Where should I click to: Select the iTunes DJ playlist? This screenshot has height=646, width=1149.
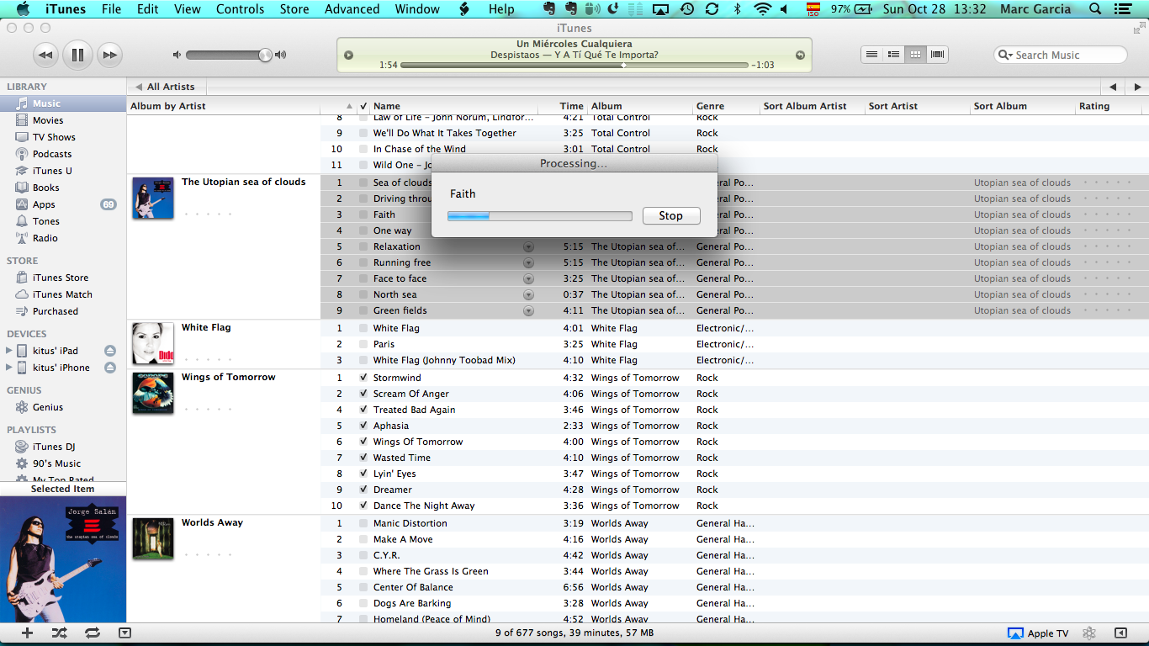point(54,447)
